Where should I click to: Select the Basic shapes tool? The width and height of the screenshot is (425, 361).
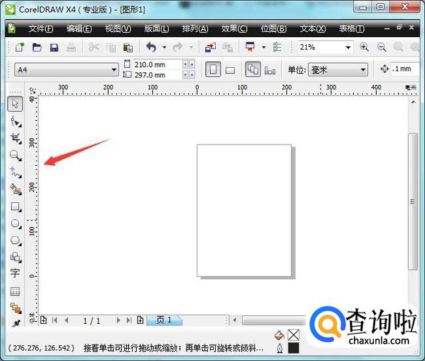(15, 257)
